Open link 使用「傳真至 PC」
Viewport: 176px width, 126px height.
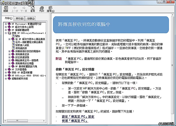(75, 121)
